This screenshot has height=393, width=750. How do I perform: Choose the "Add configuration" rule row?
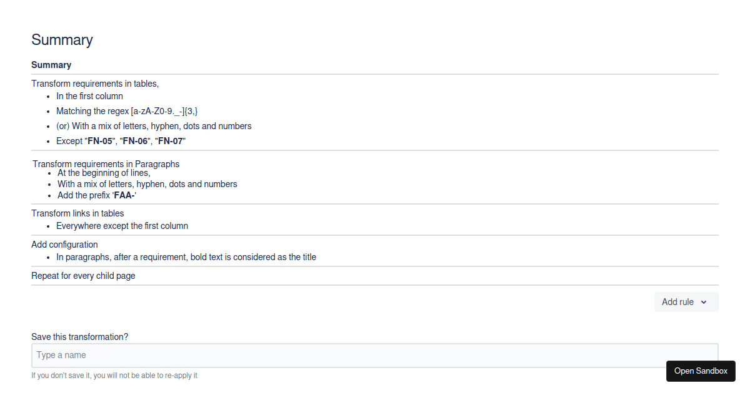point(64,245)
